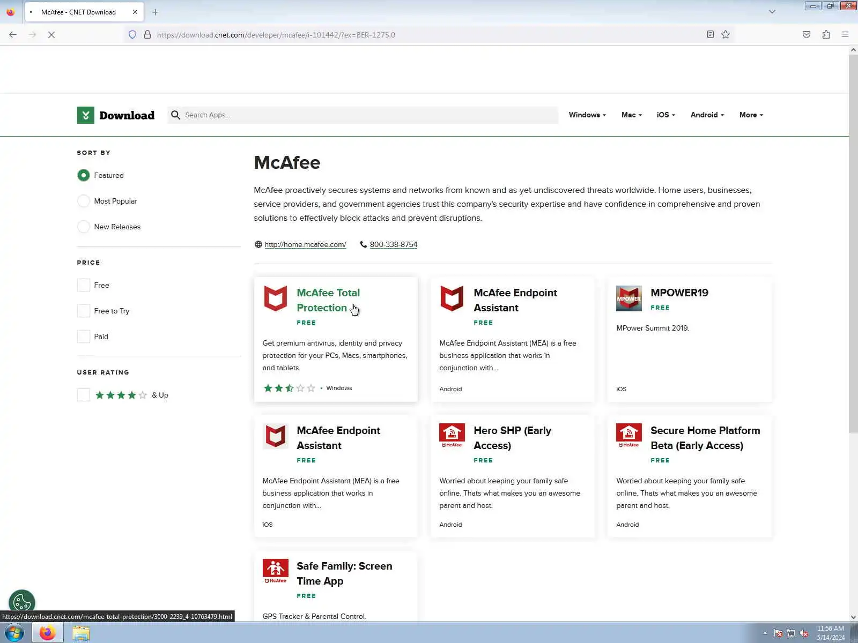Switch to the McAfee - CNET Download tab
This screenshot has width=858, height=643.
pyautogui.click(x=78, y=12)
